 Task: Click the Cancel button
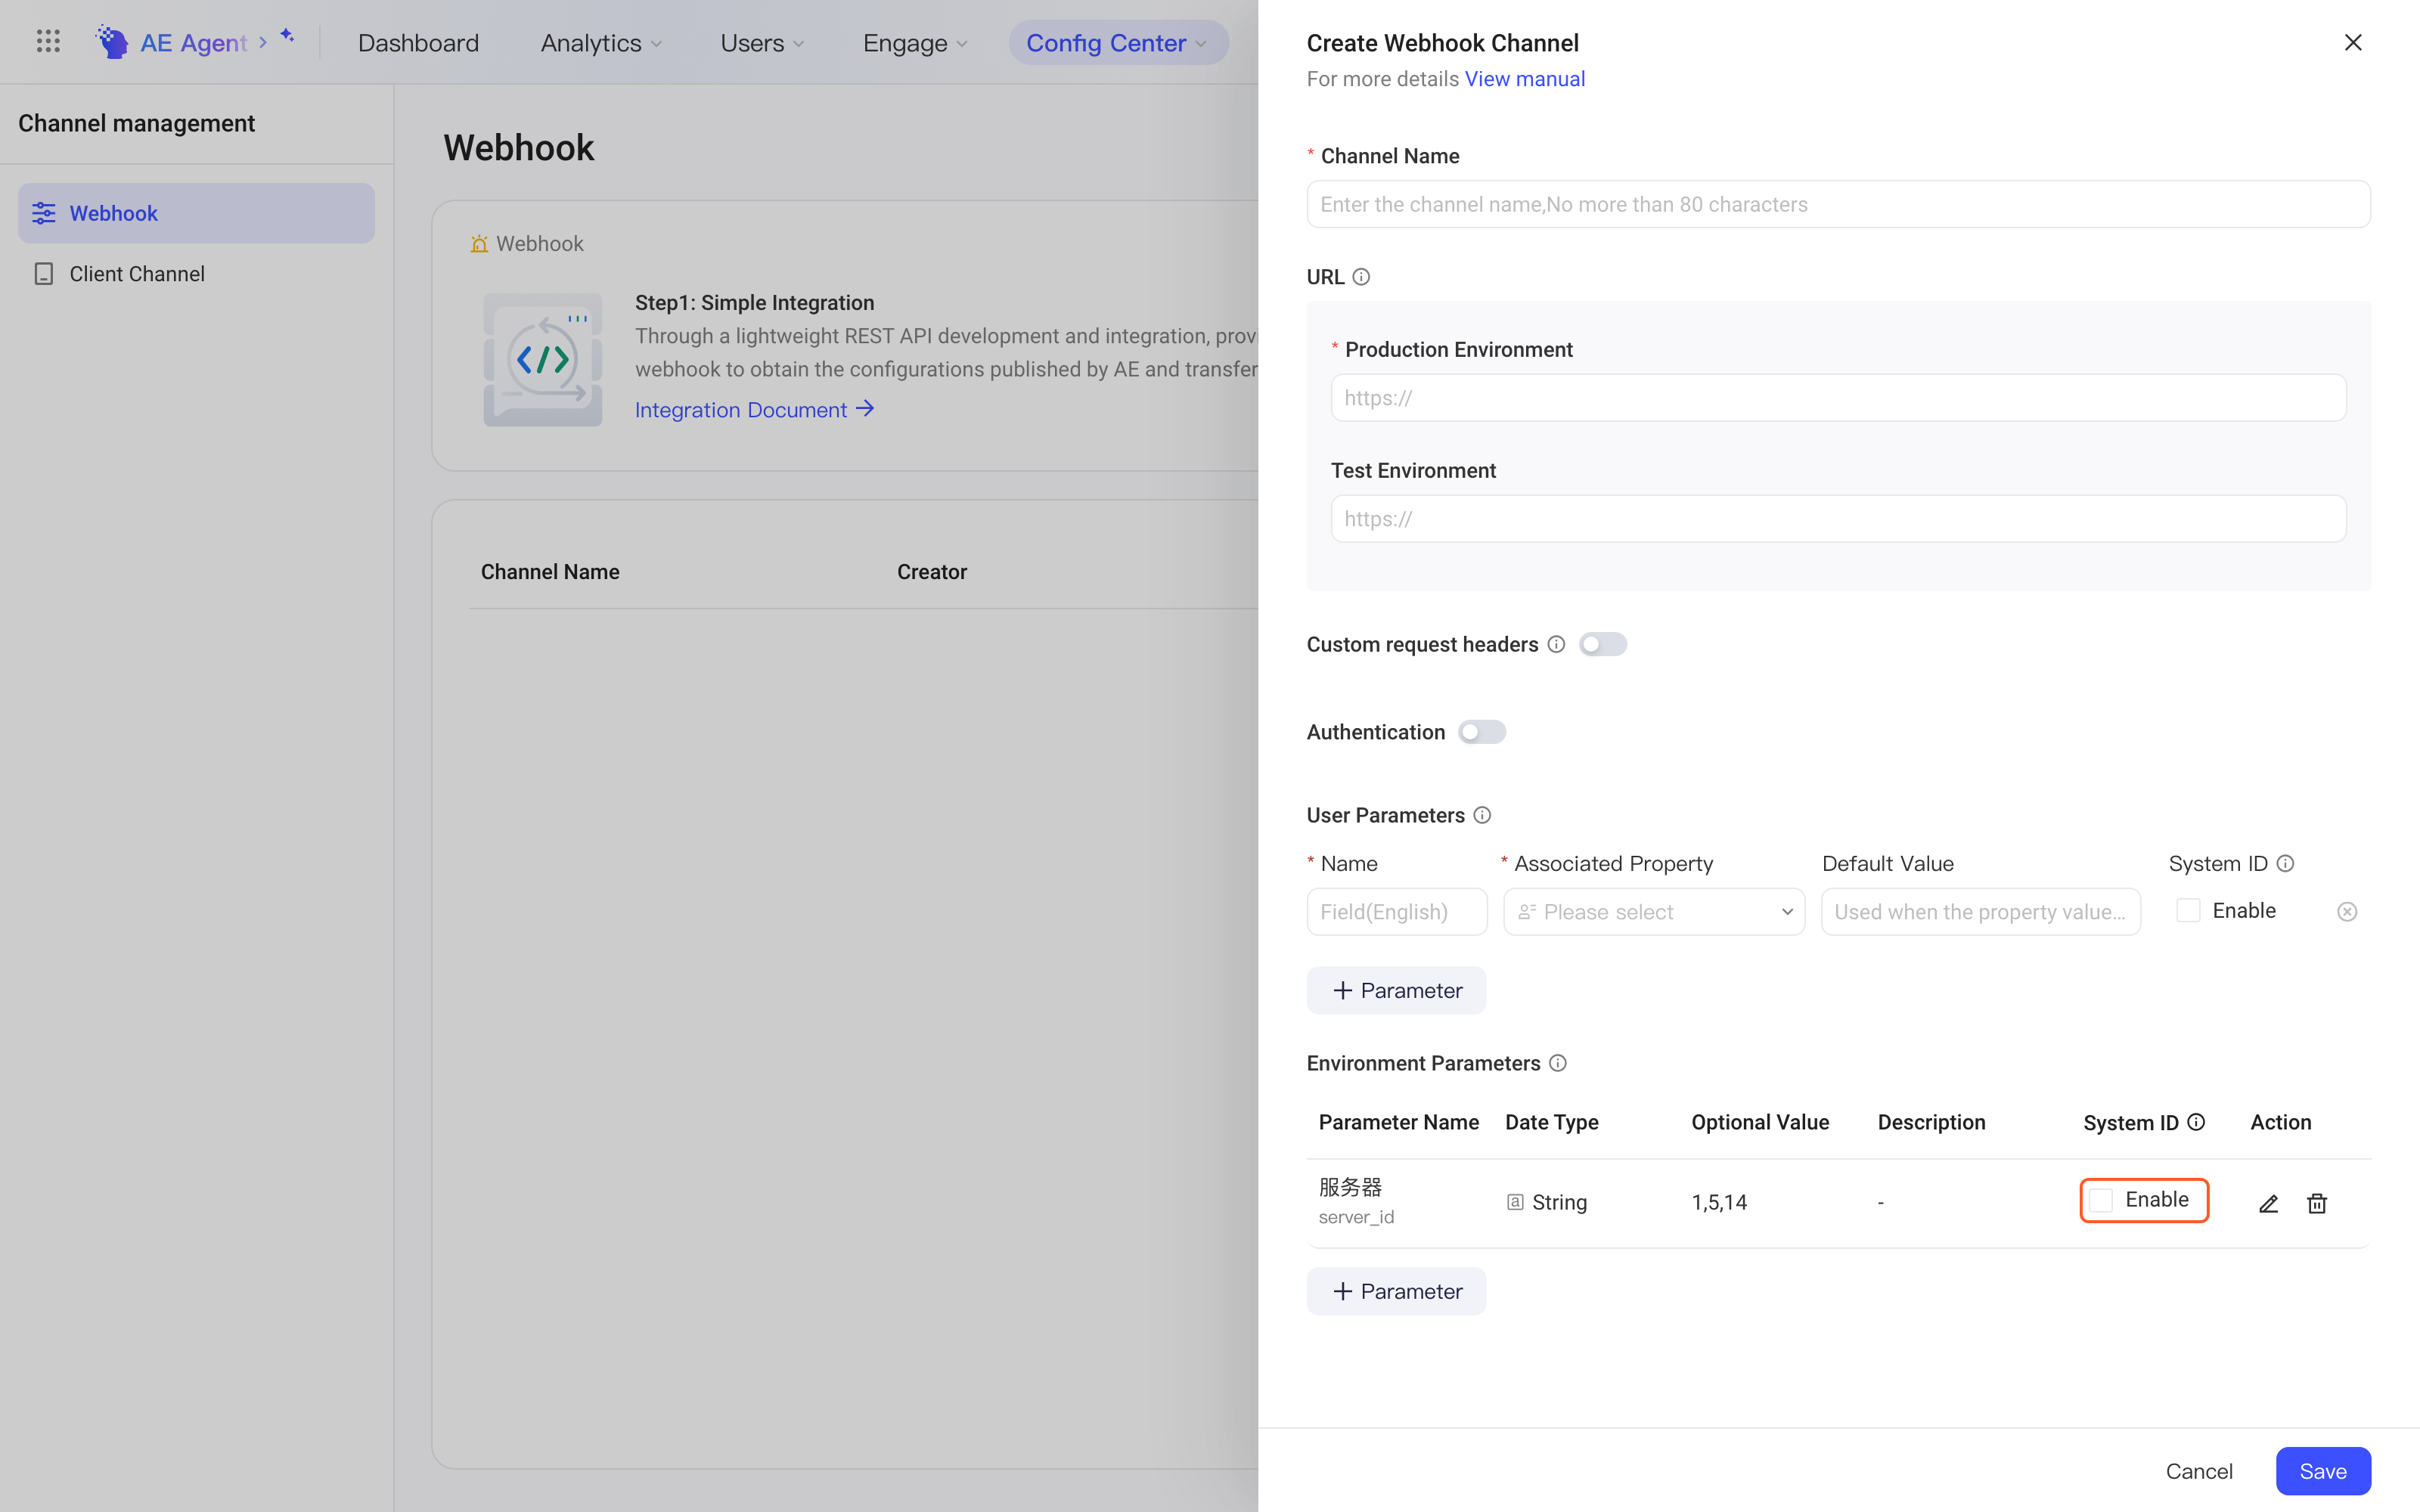[x=2198, y=1471]
